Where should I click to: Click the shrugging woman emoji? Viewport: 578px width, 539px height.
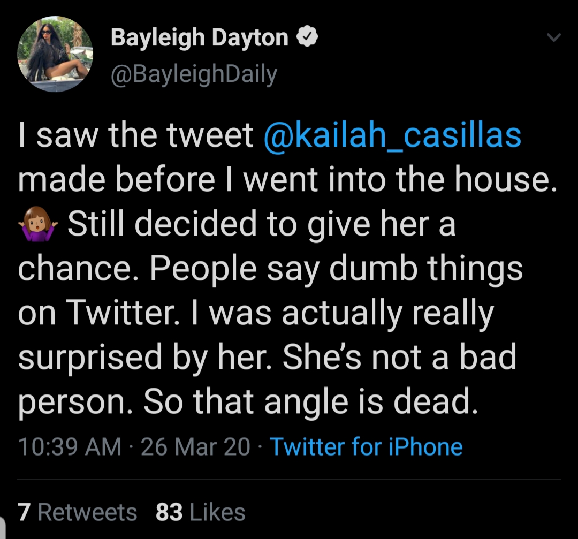click(38, 224)
